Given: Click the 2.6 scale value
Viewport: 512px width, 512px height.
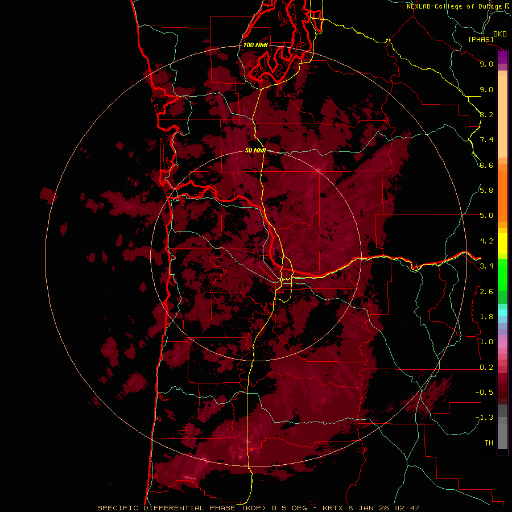Looking at the screenshot, I should click(x=486, y=292).
